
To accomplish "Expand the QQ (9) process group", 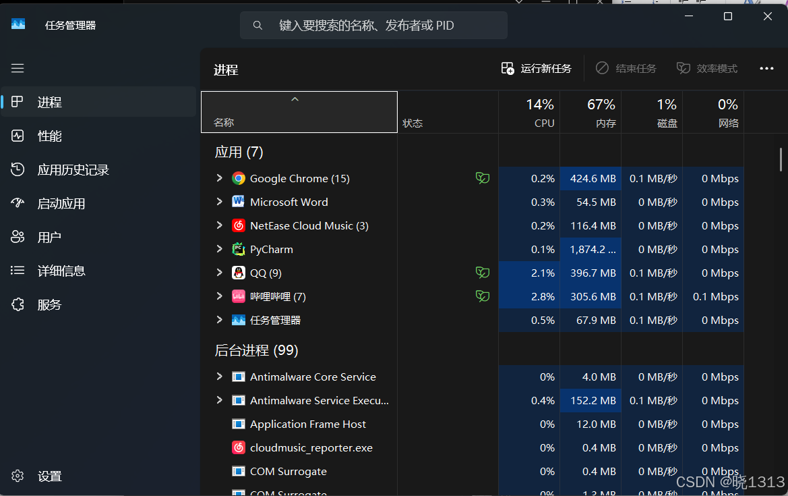I will 219,273.
